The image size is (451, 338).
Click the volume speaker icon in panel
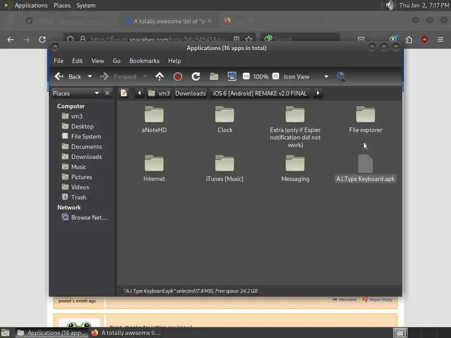[x=390, y=5]
